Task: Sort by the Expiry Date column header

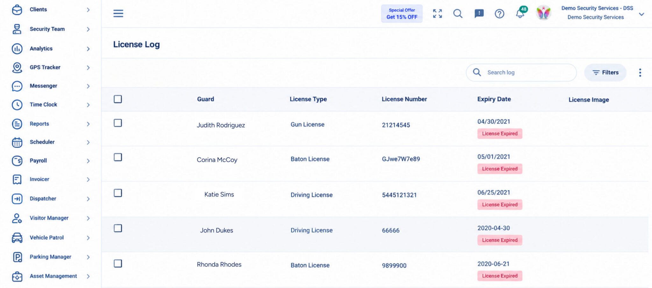Action: click(494, 99)
